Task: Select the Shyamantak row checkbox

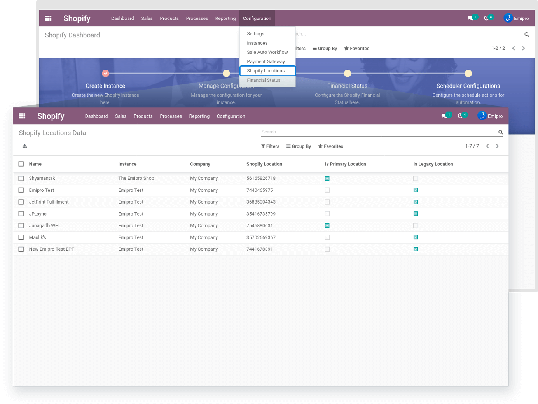Action: tap(21, 178)
